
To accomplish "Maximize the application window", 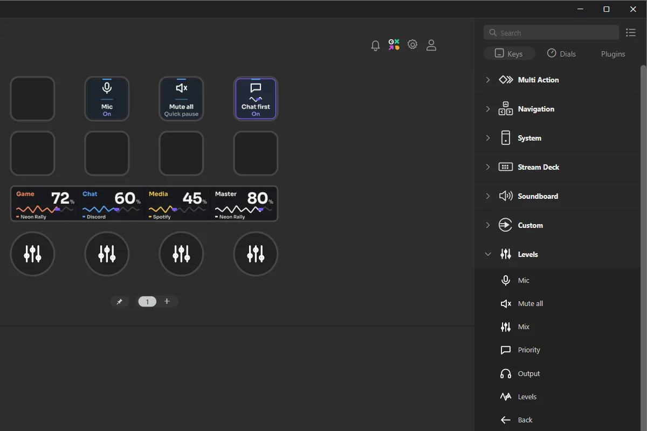I will pos(607,9).
